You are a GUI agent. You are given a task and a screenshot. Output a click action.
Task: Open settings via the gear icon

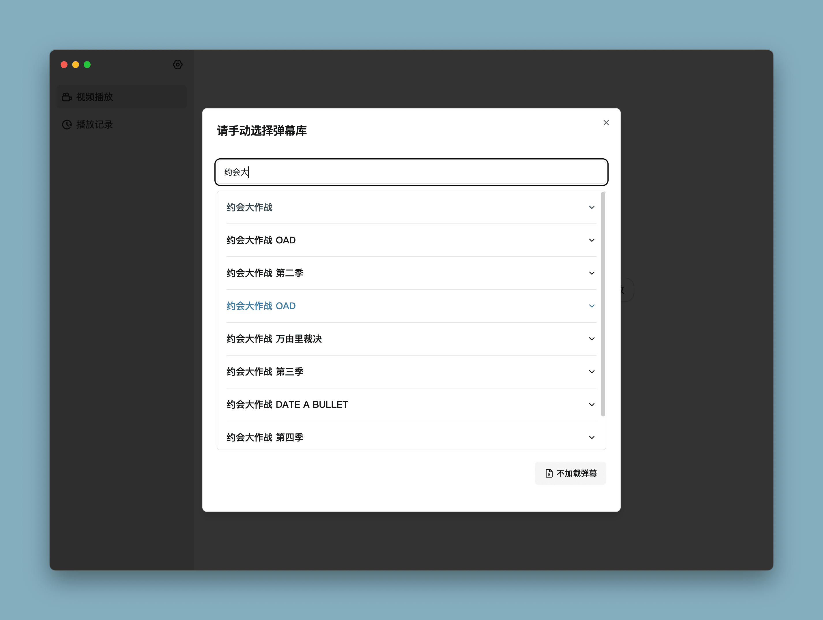177,65
